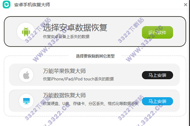Click the blue computer monitor icon
Image resolution: width=190 pixels, height=126 pixels.
(26, 101)
